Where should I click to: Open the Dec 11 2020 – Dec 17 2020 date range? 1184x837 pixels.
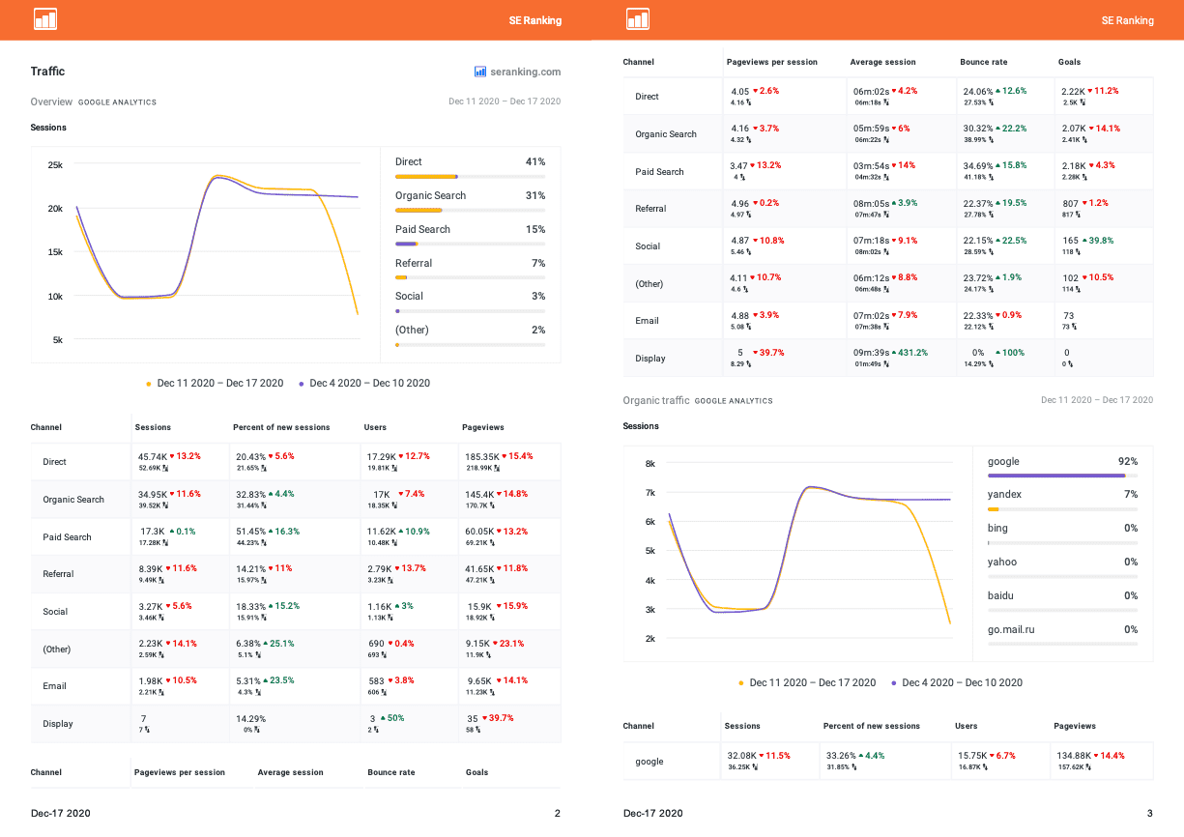(x=504, y=101)
